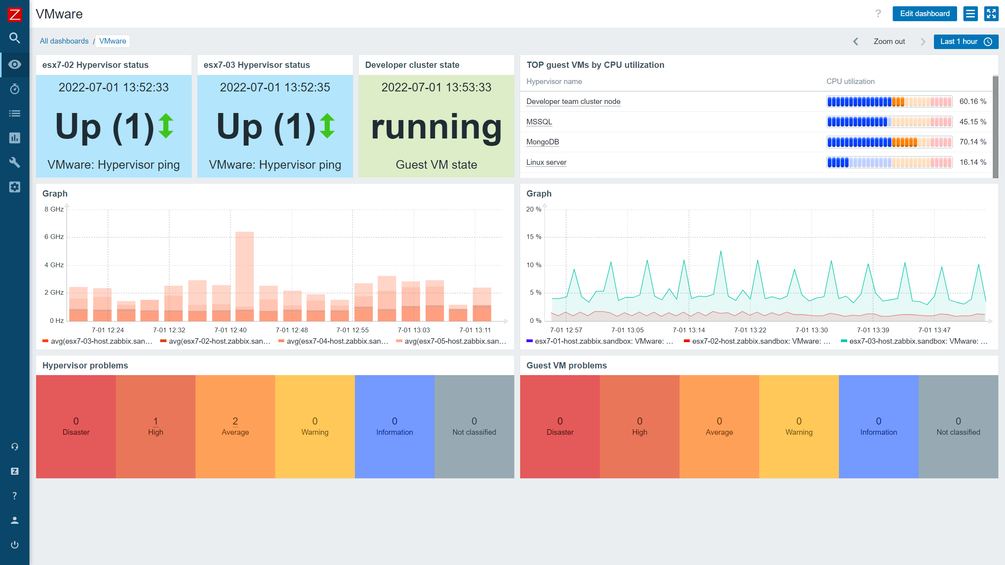
Task: Open Configuration wrench icon menu
Action: tap(15, 162)
